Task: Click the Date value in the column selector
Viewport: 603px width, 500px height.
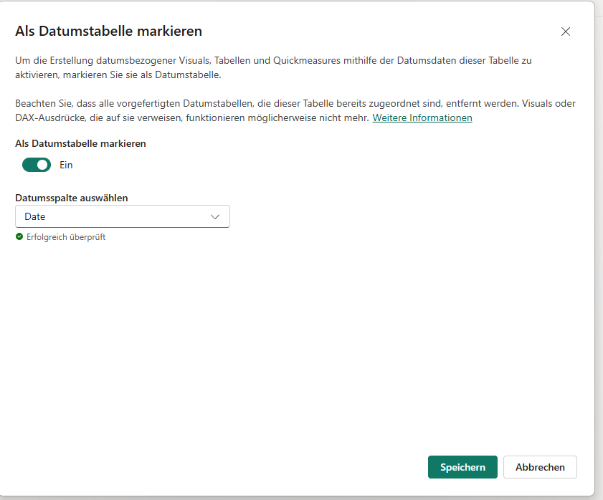Action: point(35,216)
